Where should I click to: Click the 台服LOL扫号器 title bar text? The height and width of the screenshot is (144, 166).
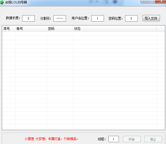tap(16, 2)
